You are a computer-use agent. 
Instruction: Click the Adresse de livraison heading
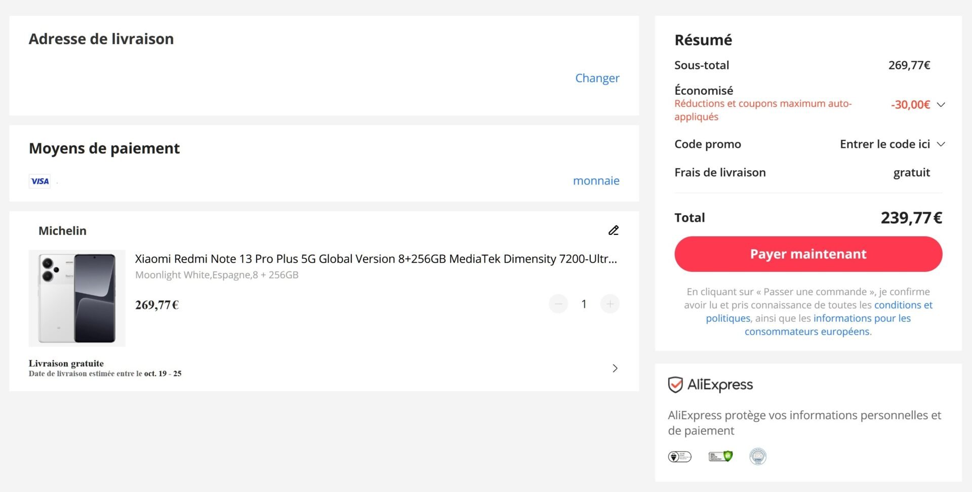pyautogui.click(x=101, y=39)
